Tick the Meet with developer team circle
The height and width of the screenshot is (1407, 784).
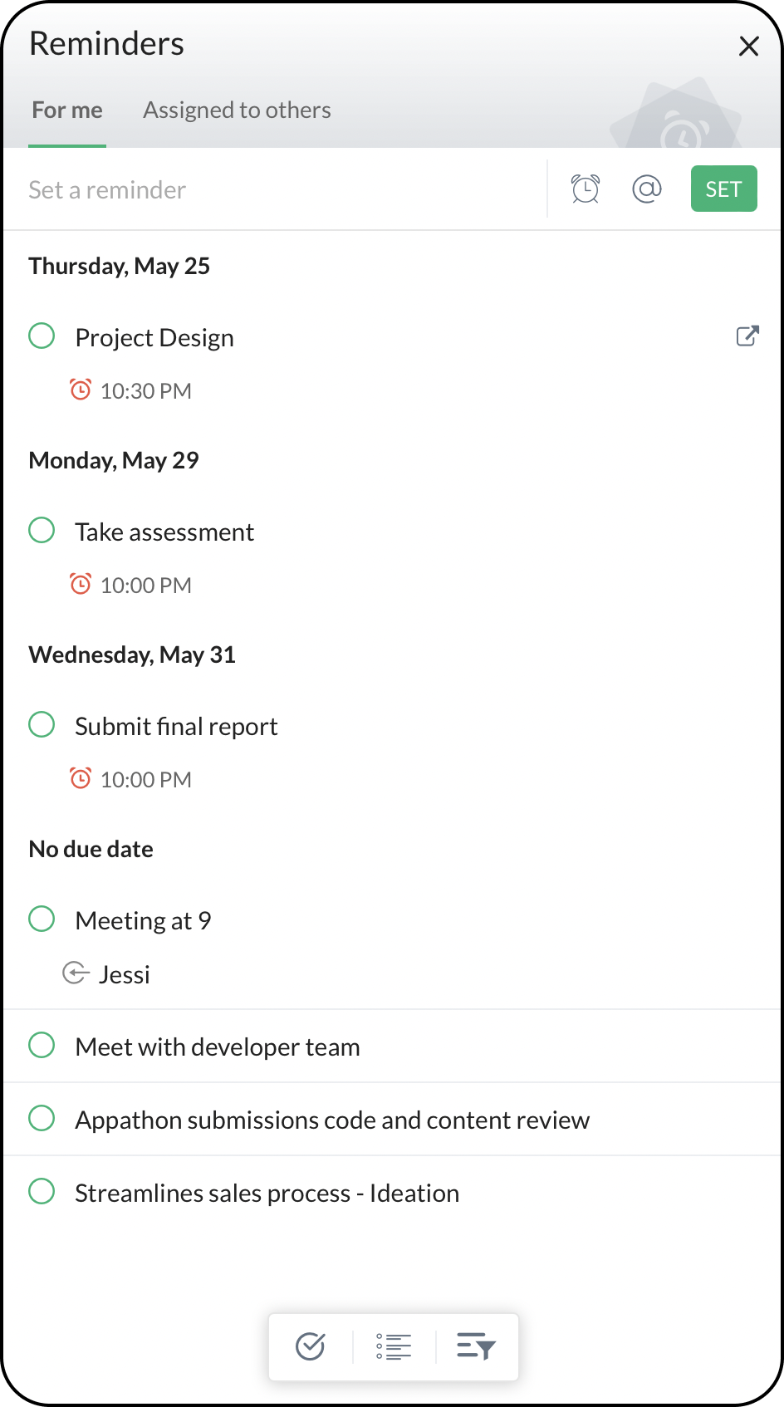click(42, 1046)
